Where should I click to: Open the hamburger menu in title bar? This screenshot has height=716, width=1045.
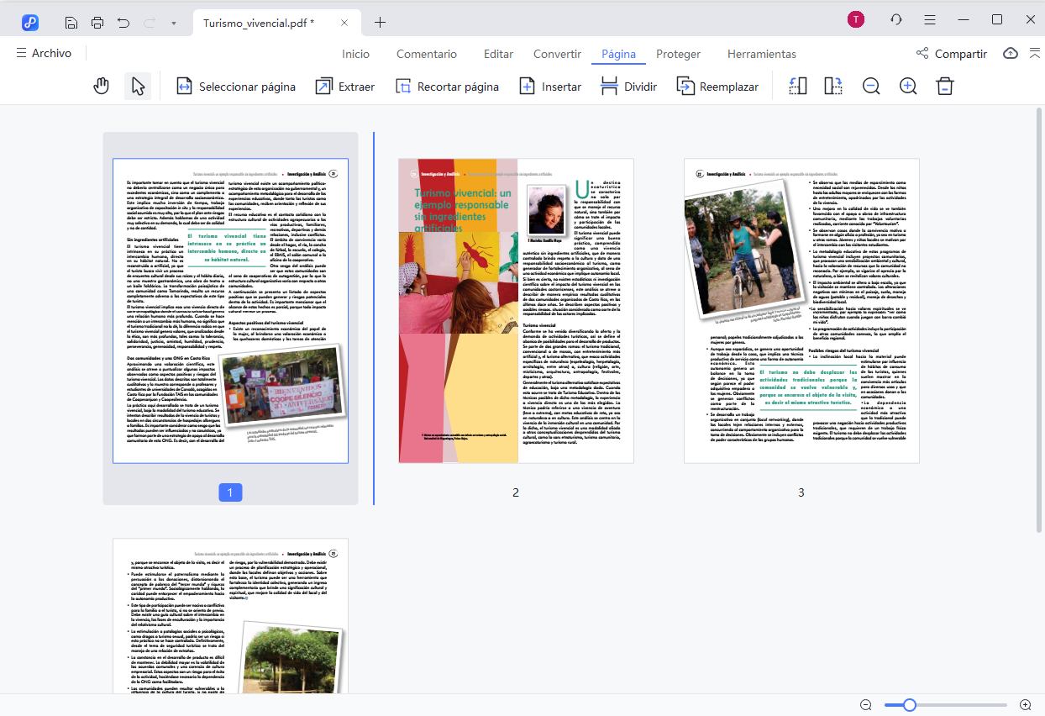coord(930,19)
